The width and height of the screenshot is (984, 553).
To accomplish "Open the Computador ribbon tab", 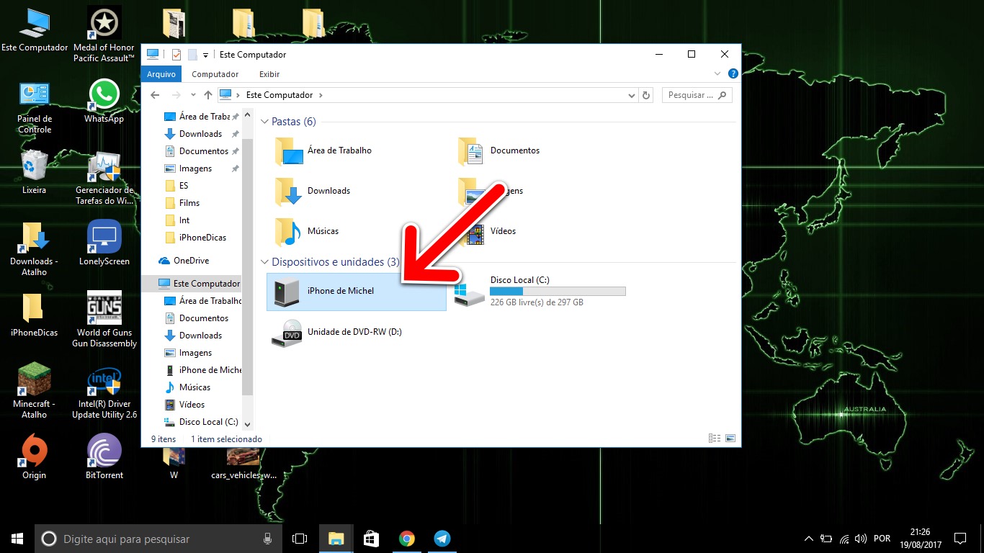I will pyautogui.click(x=215, y=74).
